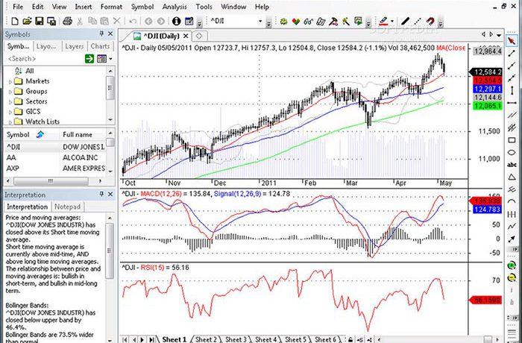This screenshot has width=522, height=343.
Task: Switch to the Charts tab
Action: point(100,46)
